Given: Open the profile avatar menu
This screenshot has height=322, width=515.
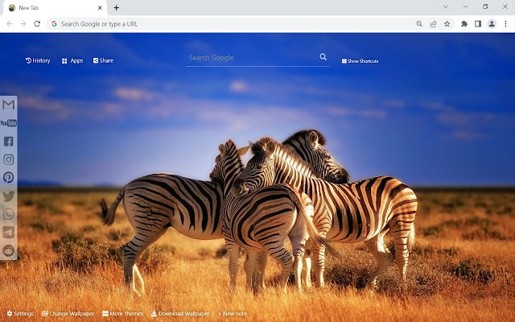Looking at the screenshot, I should [x=492, y=23].
